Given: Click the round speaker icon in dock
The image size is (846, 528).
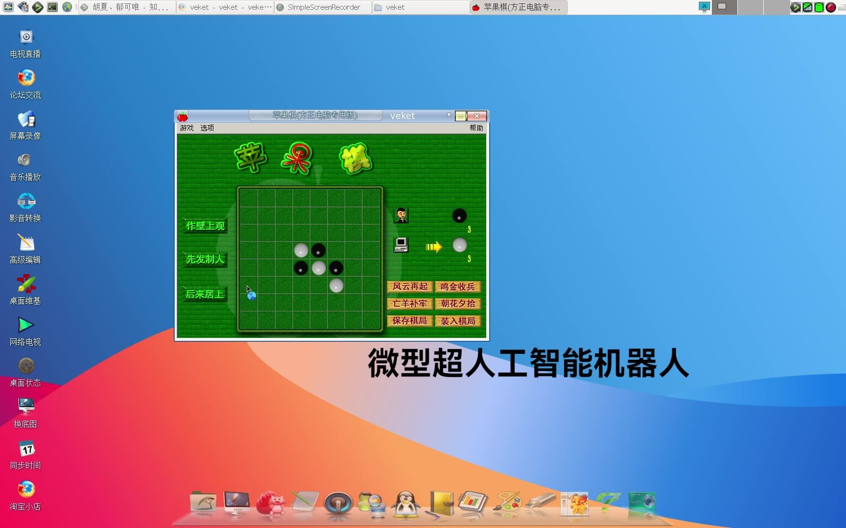Looking at the screenshot, I should click(x=338, y=504).
